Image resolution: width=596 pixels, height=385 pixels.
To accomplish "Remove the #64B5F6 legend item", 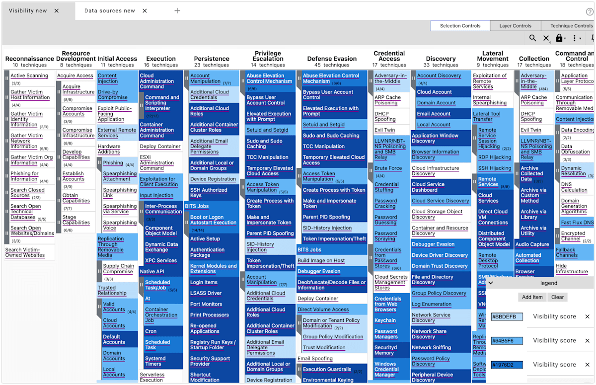I will (587, 341).
